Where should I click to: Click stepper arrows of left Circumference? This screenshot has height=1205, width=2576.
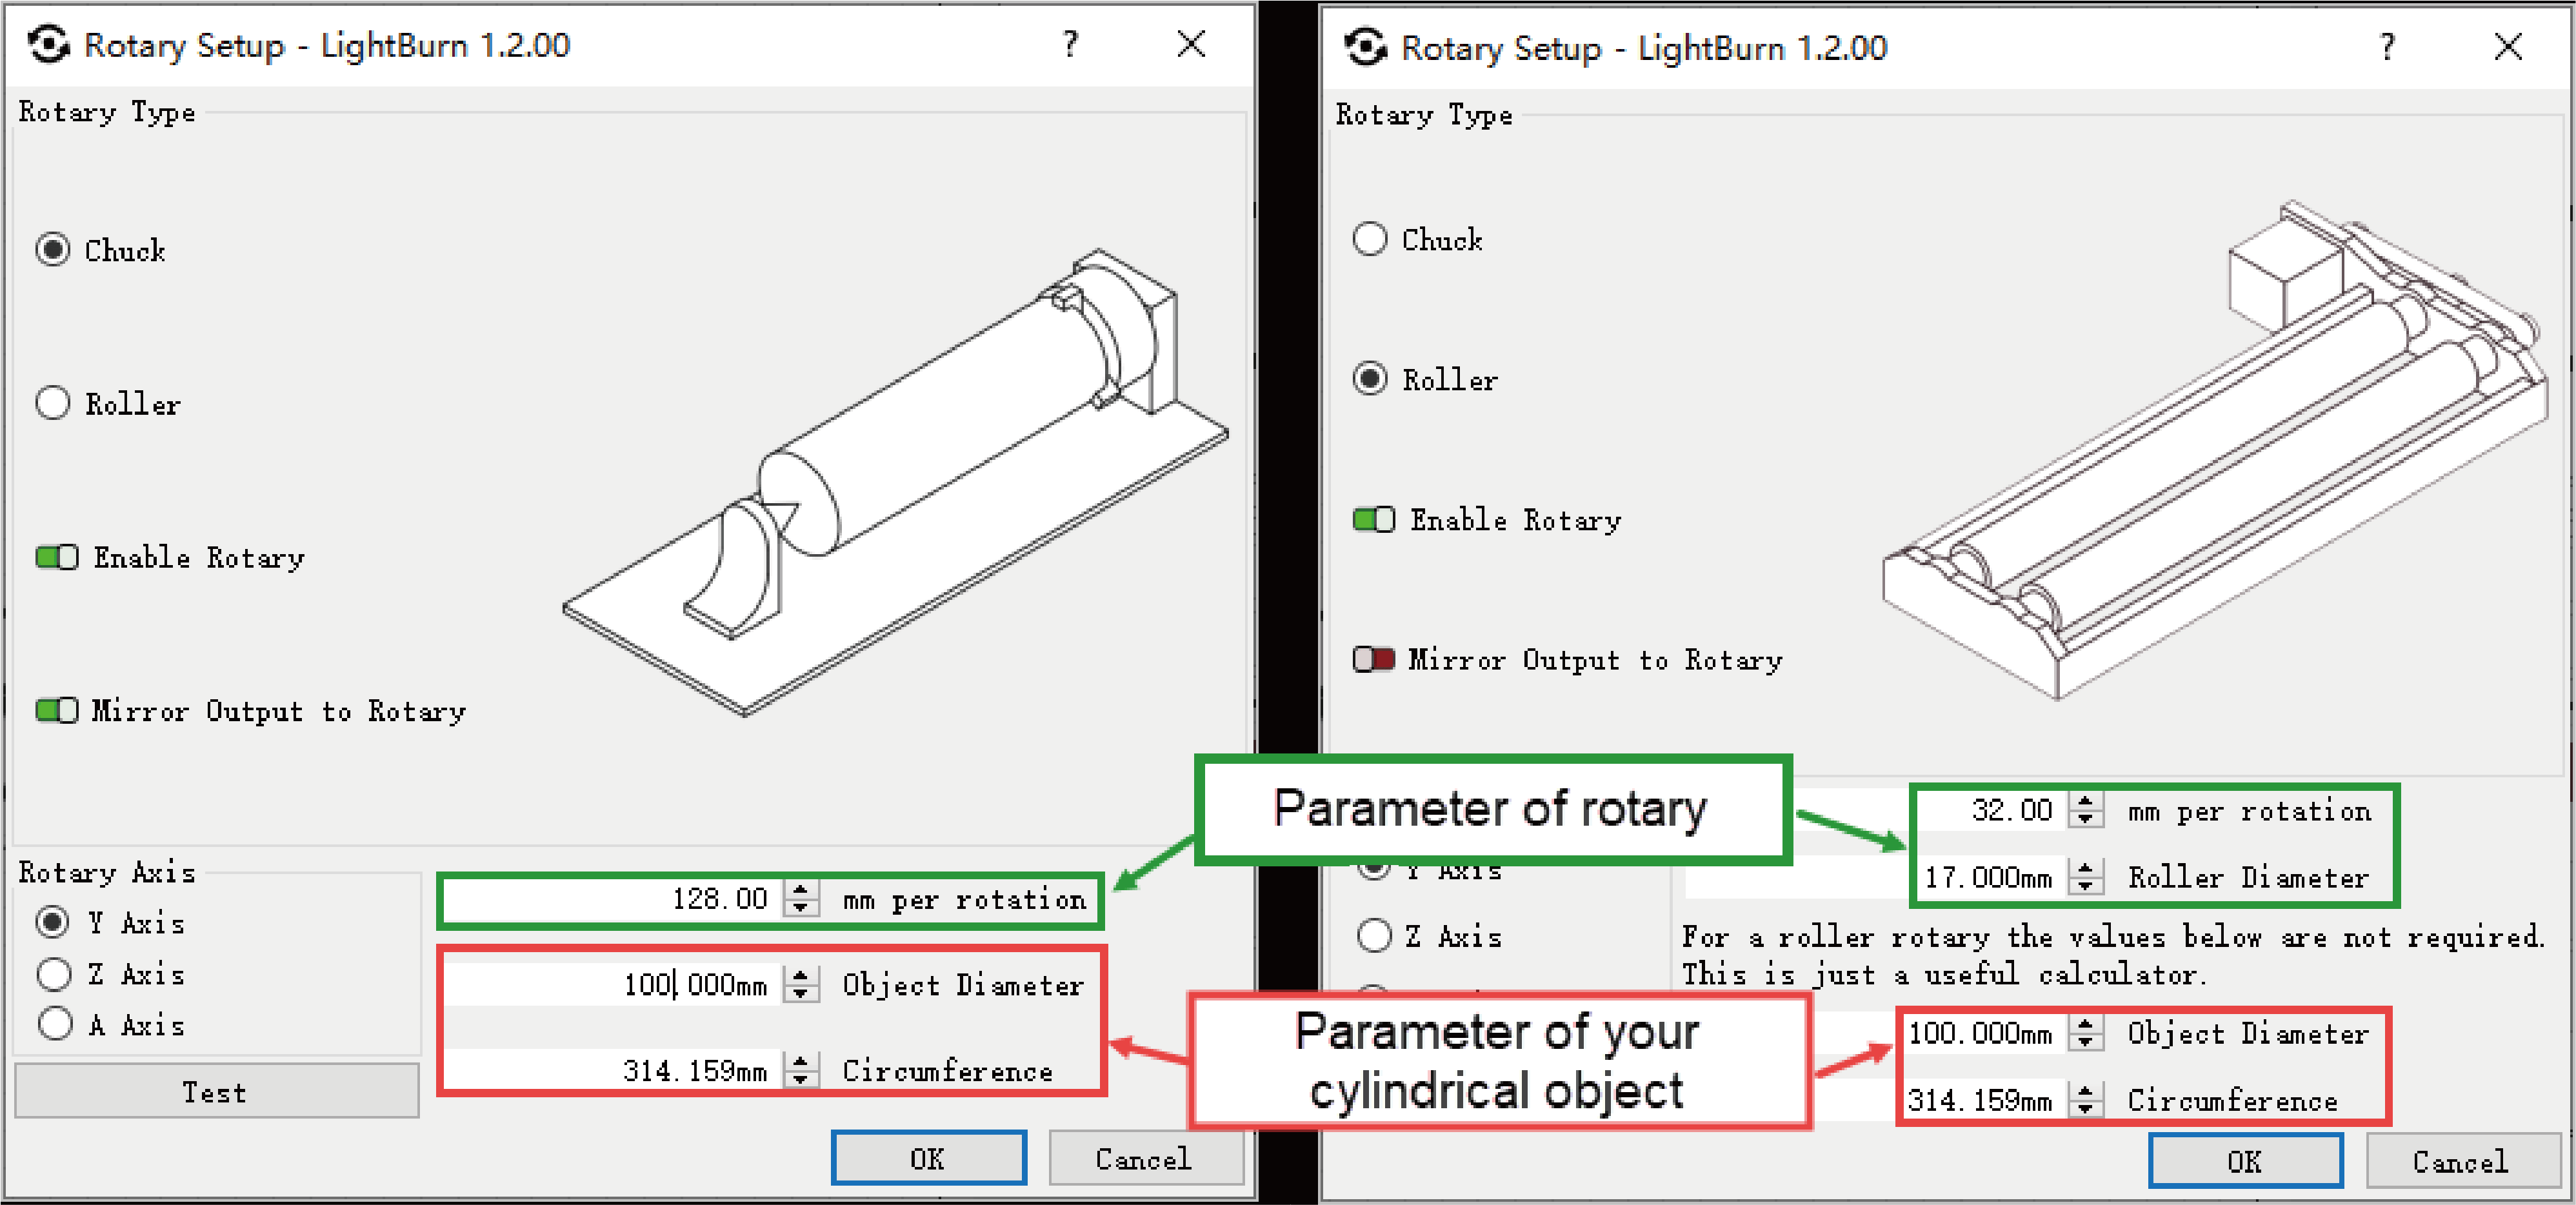click(801, 1070)
